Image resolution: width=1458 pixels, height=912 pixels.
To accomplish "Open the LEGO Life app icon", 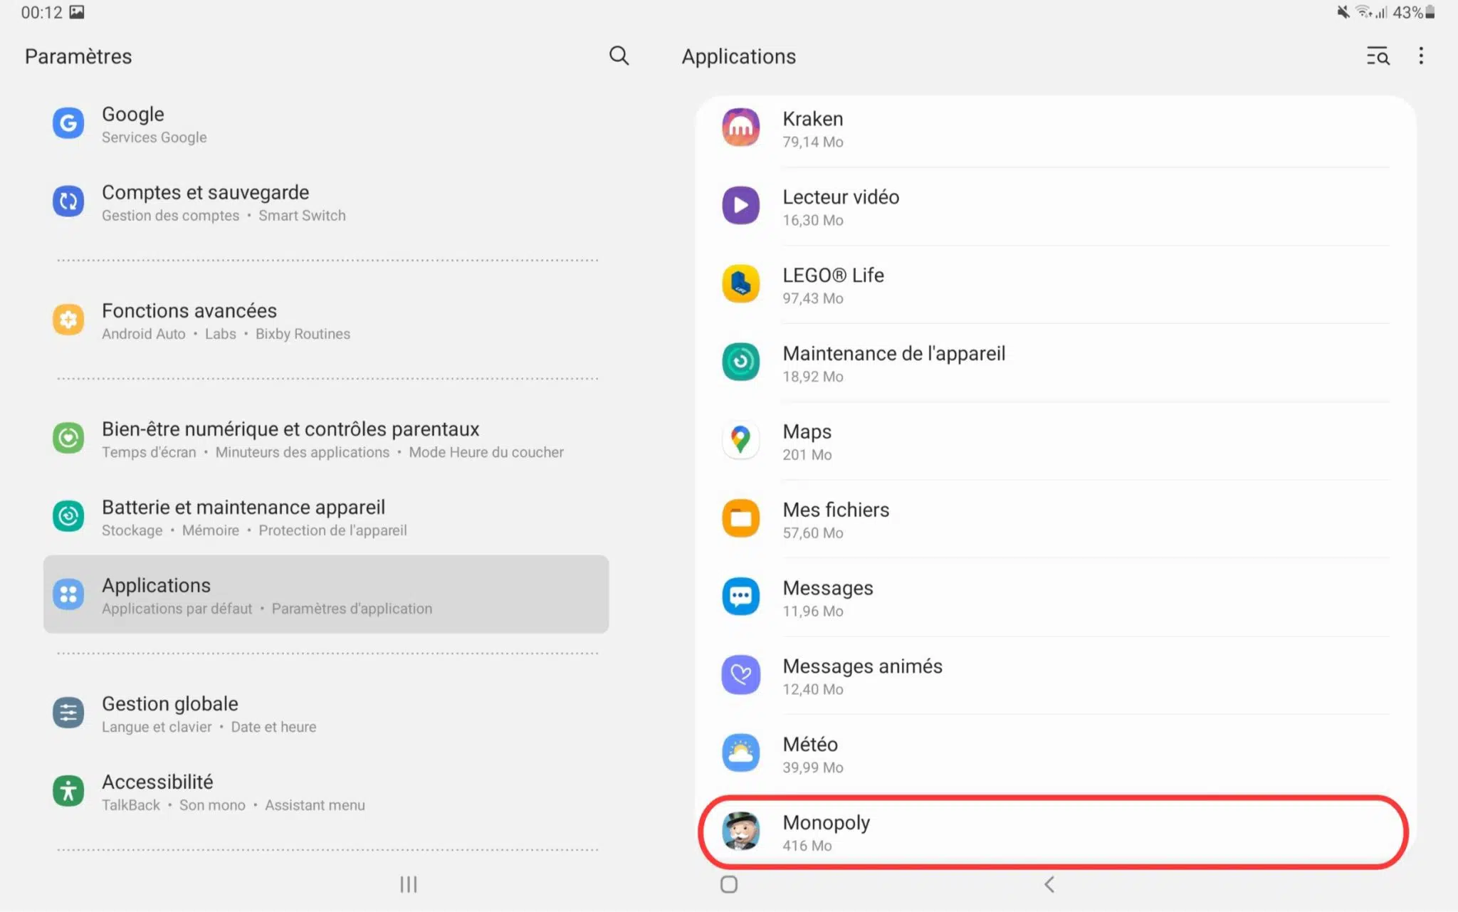I will click(x=740, y=284).
